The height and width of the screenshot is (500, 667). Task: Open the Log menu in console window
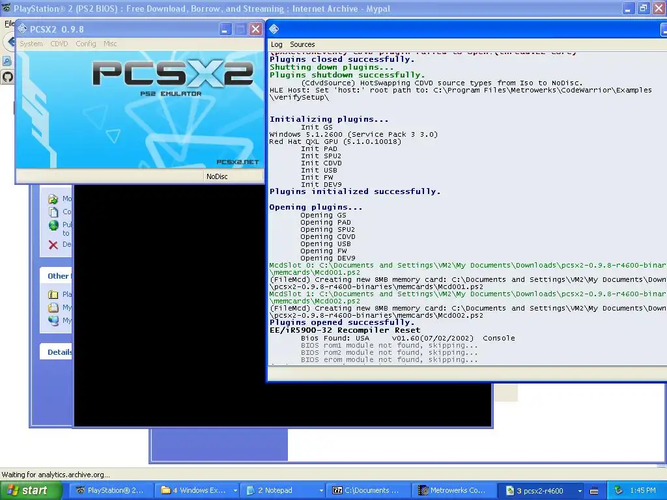point(276,44)
